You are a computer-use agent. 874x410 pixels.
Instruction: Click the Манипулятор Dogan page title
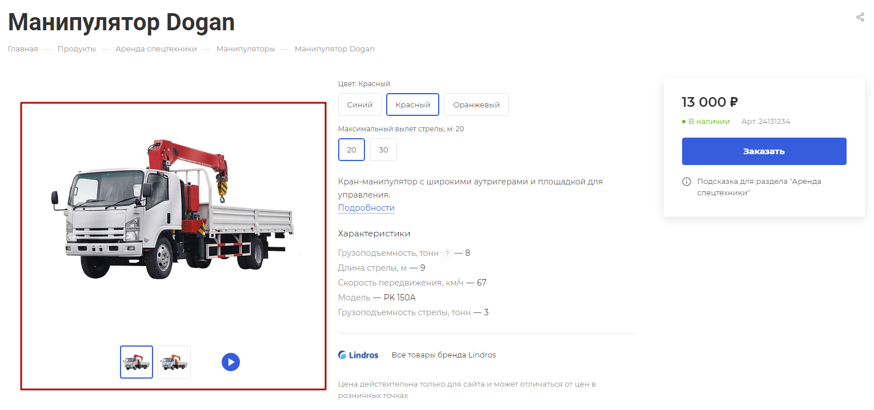point(121,22)
